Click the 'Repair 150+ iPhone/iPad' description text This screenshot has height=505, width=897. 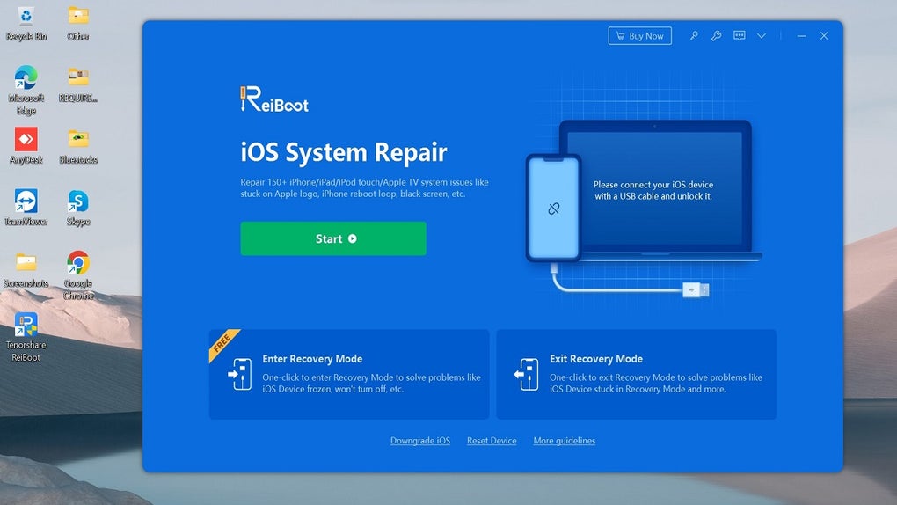pos(364,187)
